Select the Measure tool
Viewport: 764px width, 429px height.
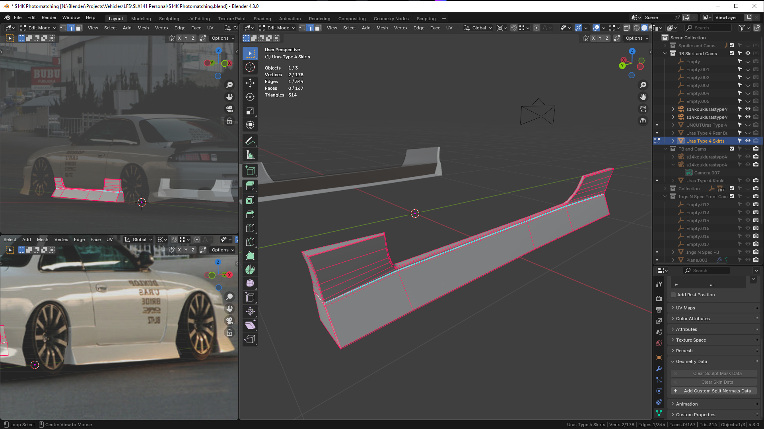(250, 155)
